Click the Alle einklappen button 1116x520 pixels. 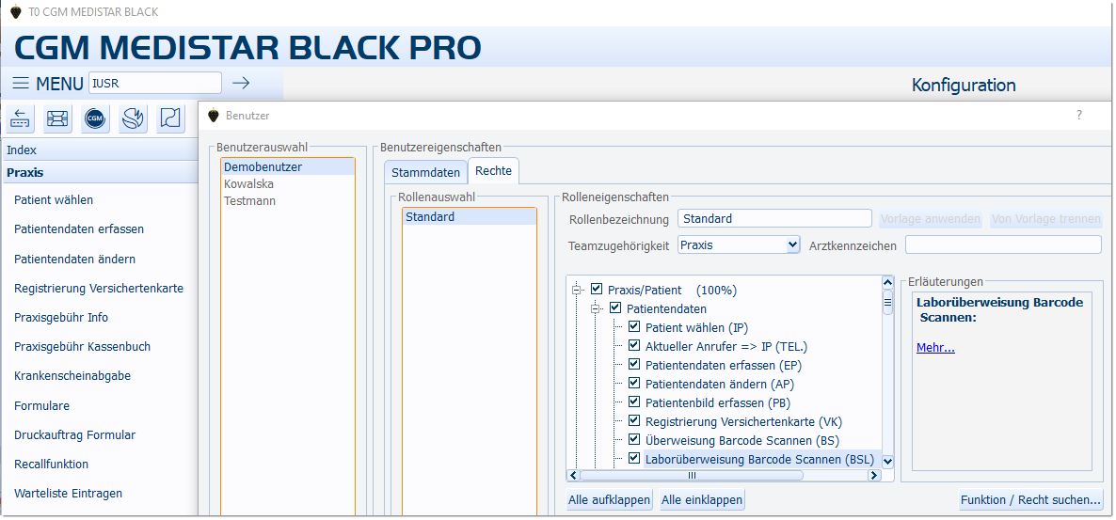pos(702,500)
